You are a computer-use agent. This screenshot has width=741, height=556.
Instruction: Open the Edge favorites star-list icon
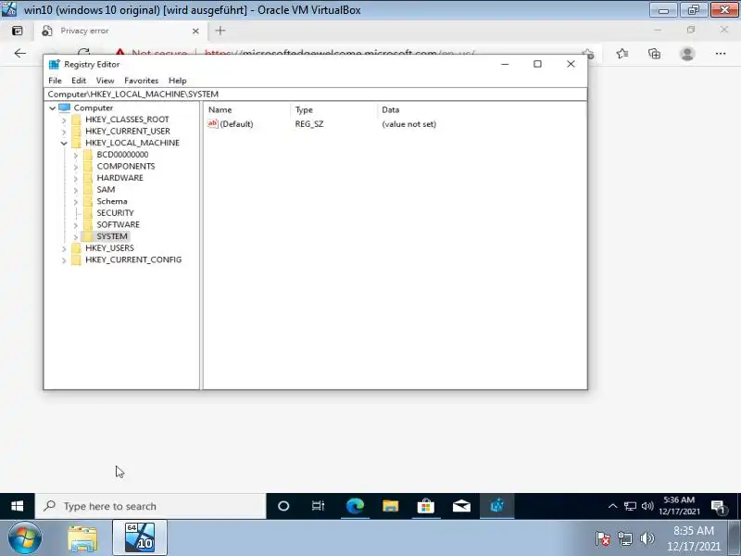tap(622, 54)
